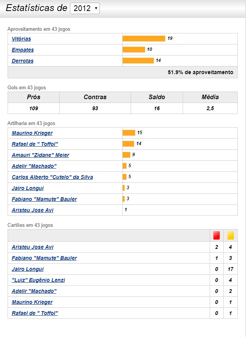Click the red card icon
248x337 pixels.
216,236
